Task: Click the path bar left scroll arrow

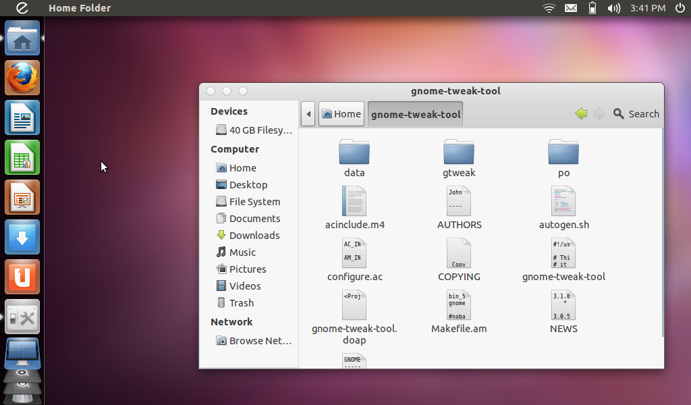Action: click(x=308, y=113)
